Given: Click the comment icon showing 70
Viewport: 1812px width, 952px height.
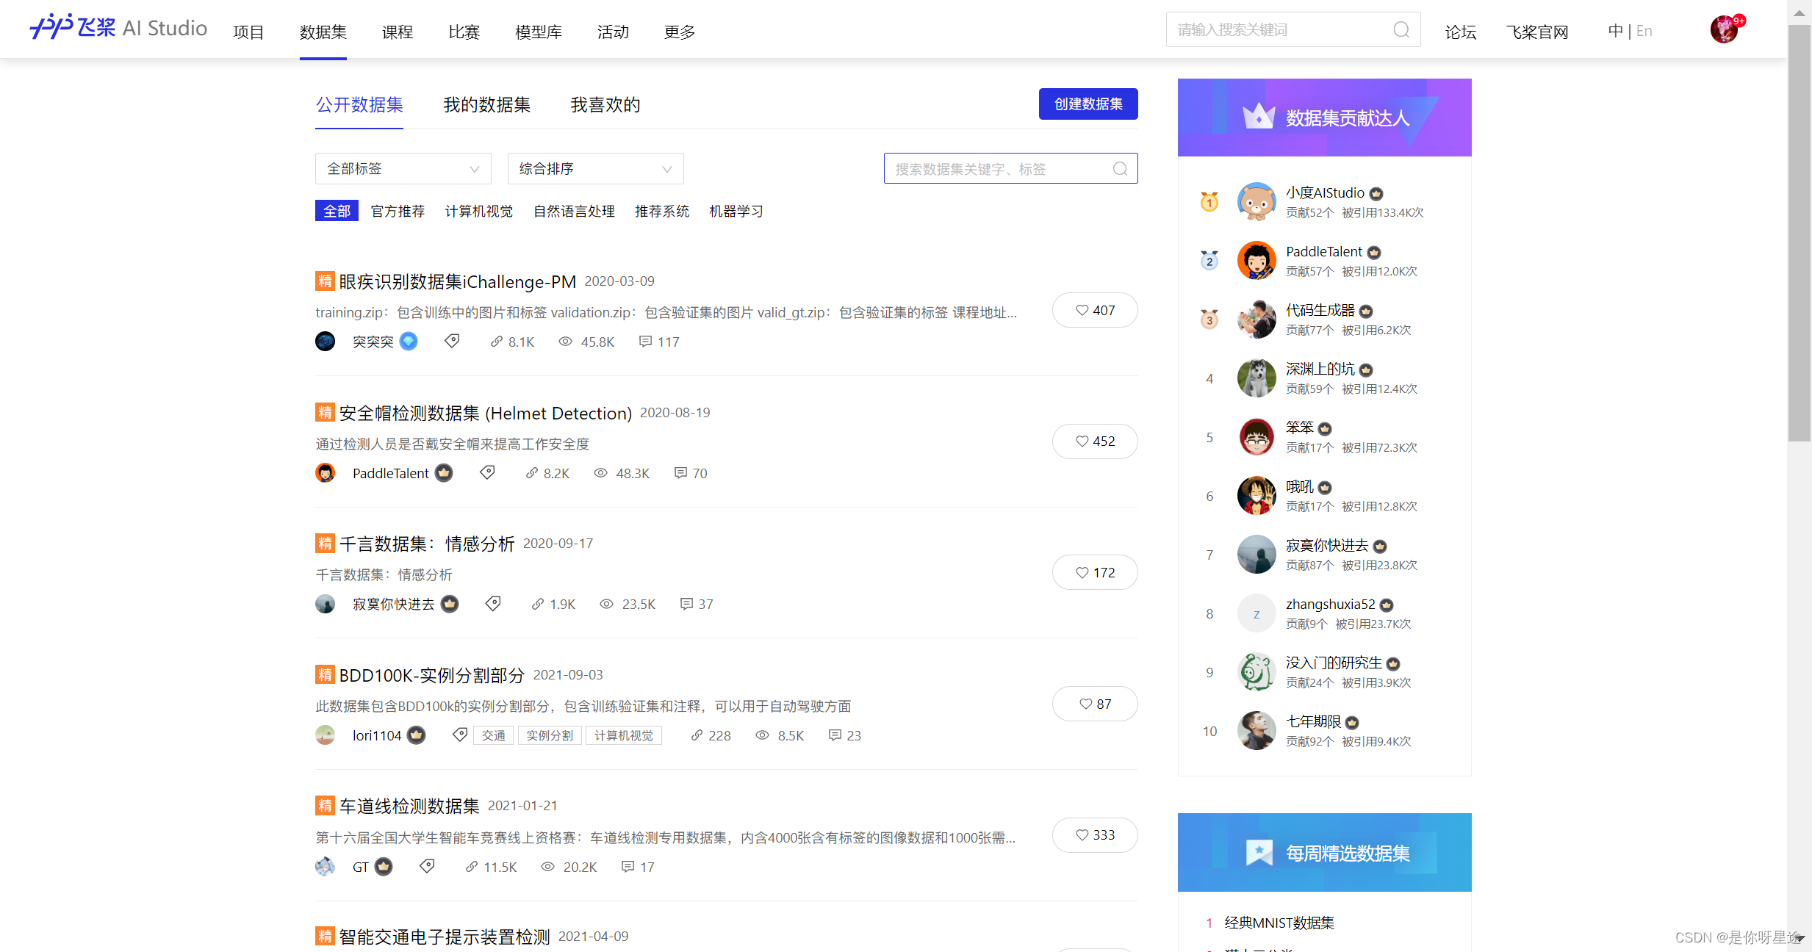Looking at the screenshot, I should click(x=680, y=473).
